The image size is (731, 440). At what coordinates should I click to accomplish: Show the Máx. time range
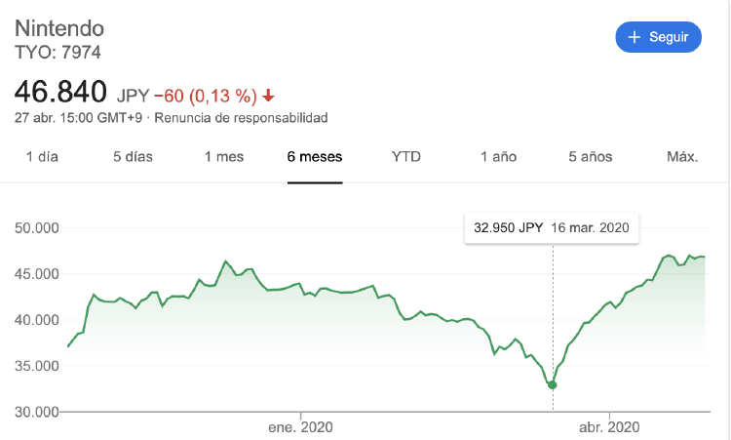pyautogui.click(x=682, y=157)
